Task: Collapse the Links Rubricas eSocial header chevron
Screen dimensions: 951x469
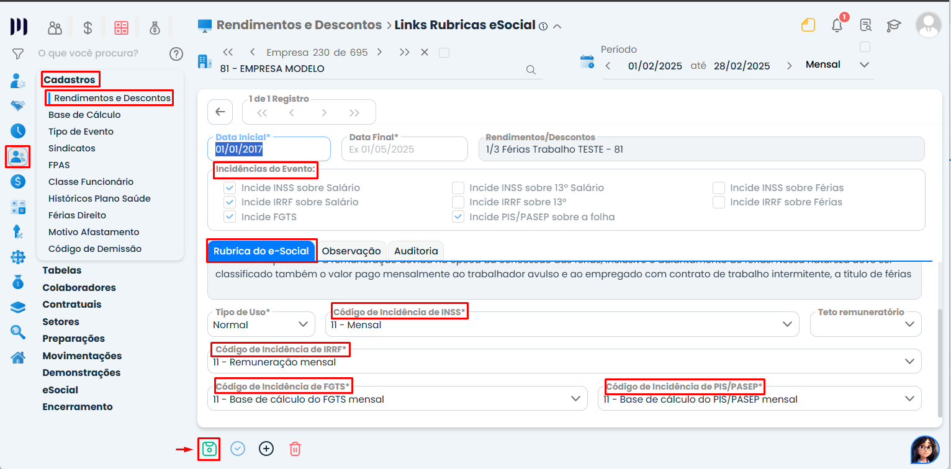Action: coord(557,26)
